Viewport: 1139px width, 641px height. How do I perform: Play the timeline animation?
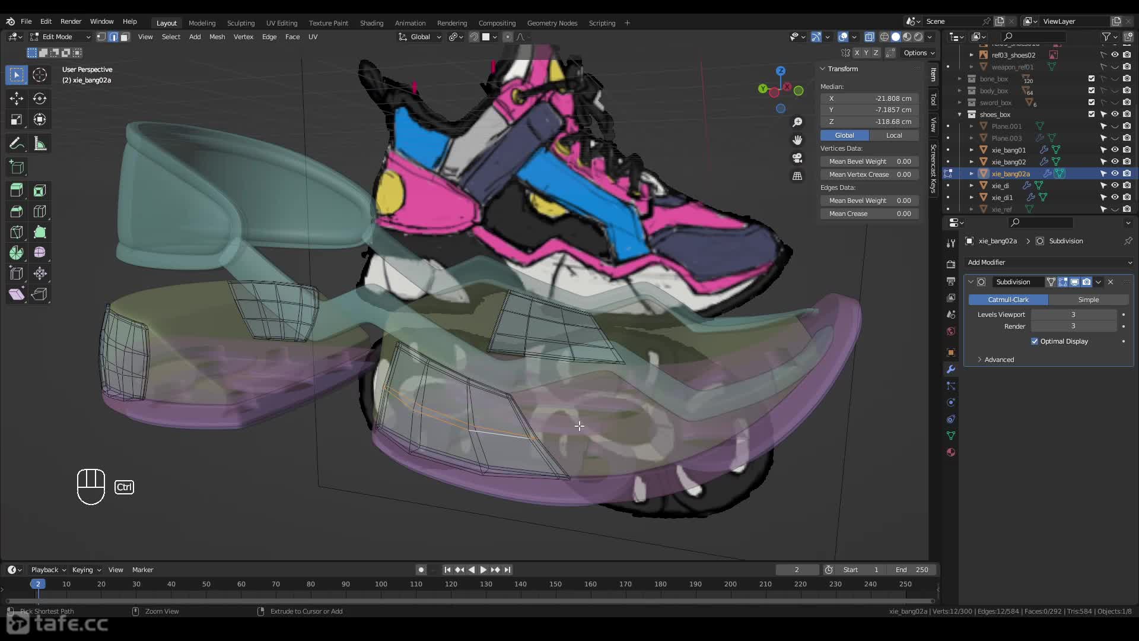(x=483, y=570)
